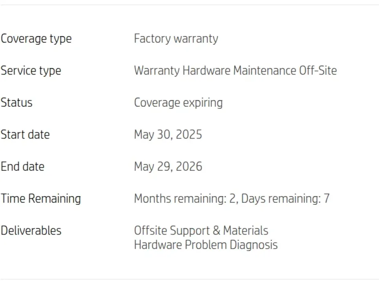Click the word Off-Site in service type
This screenshot has height=284, width=379.
[318, 71]
